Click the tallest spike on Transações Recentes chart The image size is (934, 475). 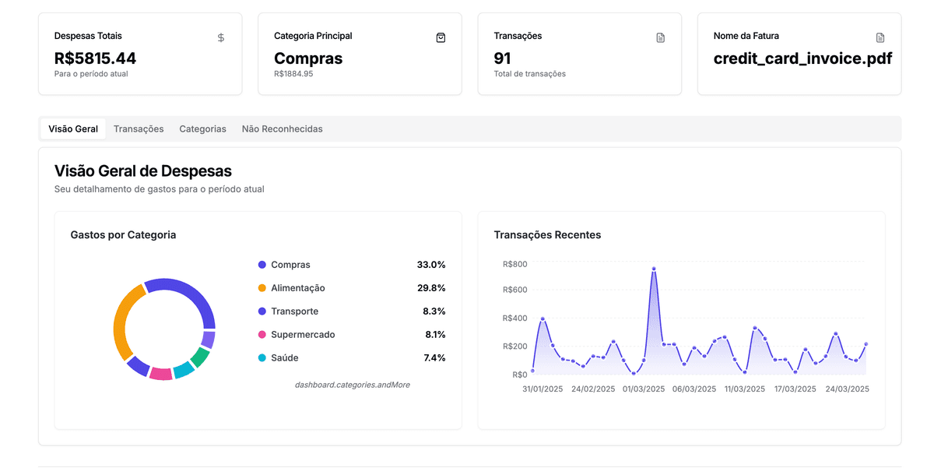point(654,269)
